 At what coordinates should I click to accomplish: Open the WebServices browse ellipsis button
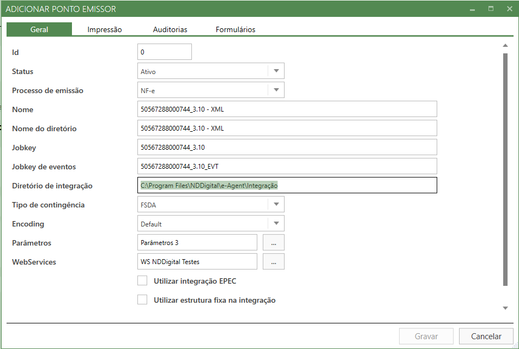coord(273,262)
